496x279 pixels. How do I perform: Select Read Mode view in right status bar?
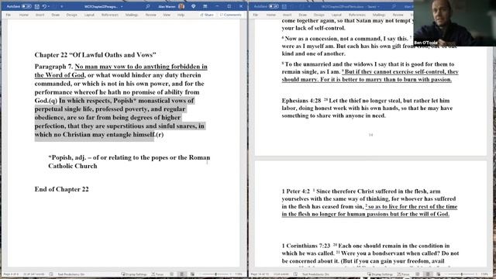pos(418,274)
